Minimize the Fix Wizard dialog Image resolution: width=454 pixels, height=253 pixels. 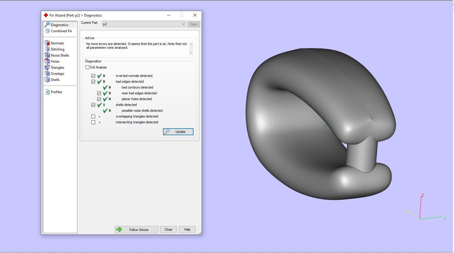(168, 15)
